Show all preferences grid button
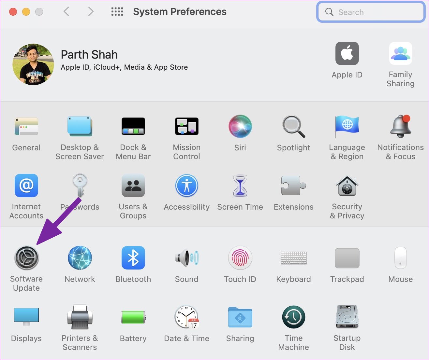 [117, 12]
